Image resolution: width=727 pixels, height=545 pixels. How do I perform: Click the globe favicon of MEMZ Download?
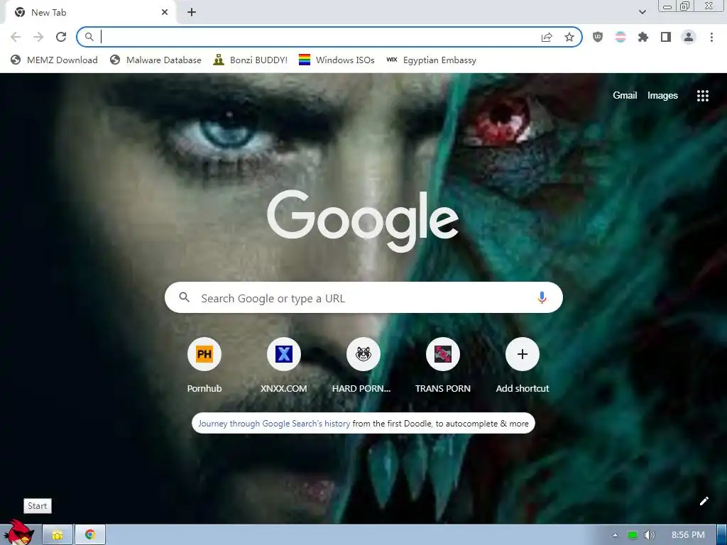coord(16,60)
